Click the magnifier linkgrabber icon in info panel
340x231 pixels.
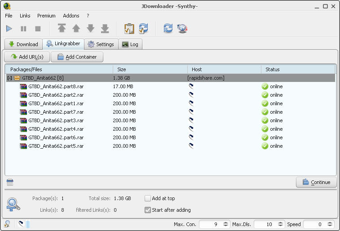(x=13, y=205)
